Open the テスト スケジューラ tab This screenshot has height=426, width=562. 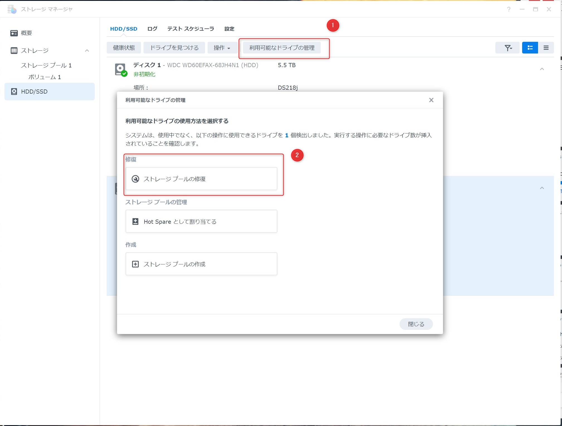(x=191, y=29)
